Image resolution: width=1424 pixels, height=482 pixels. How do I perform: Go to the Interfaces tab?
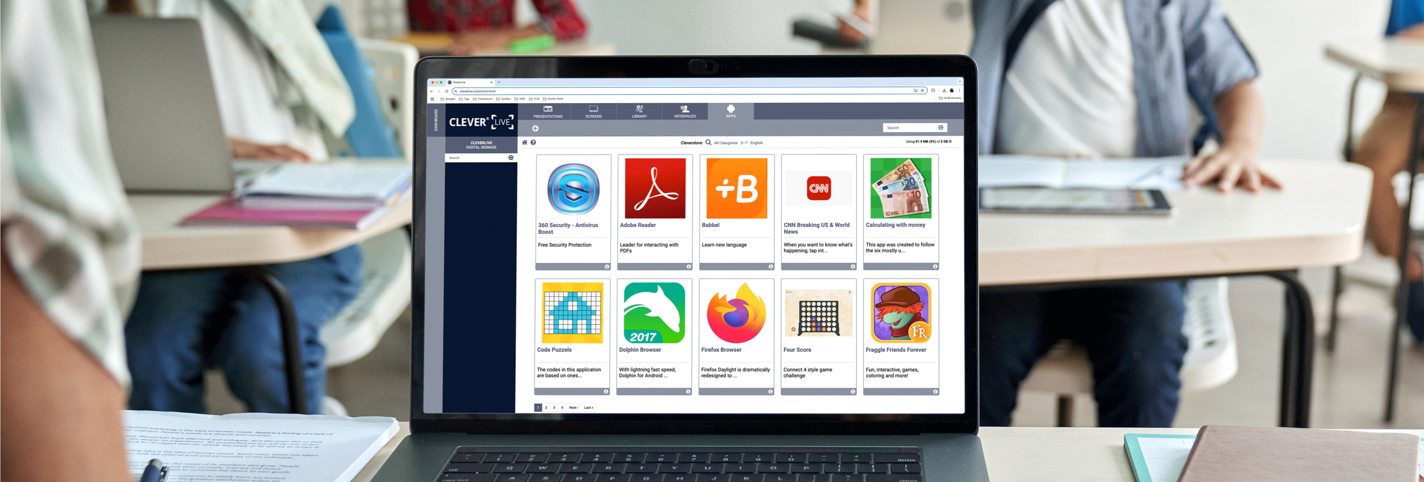click(x=685, y=112)
